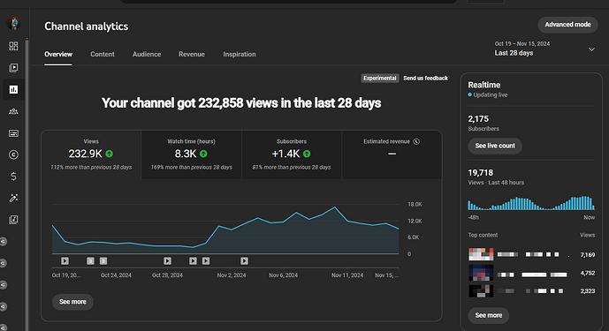Open the Community people sidebar icon
The image size is (609, 331).
coord(13,111)
